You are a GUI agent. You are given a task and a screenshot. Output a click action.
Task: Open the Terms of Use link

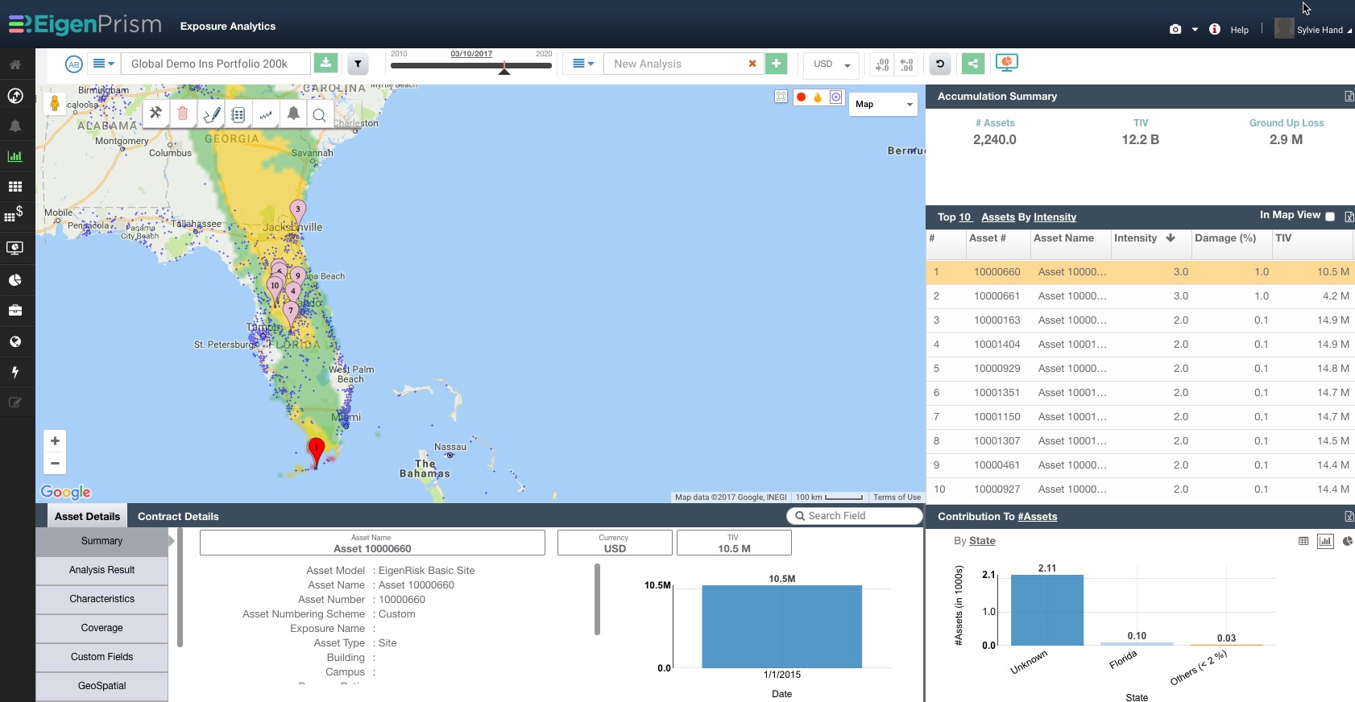[897, 498]
